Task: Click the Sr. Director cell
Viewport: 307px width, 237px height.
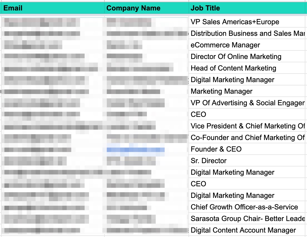Action: [x=209, y=161]
